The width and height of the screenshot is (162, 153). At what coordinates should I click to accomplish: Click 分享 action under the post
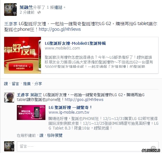38,84
